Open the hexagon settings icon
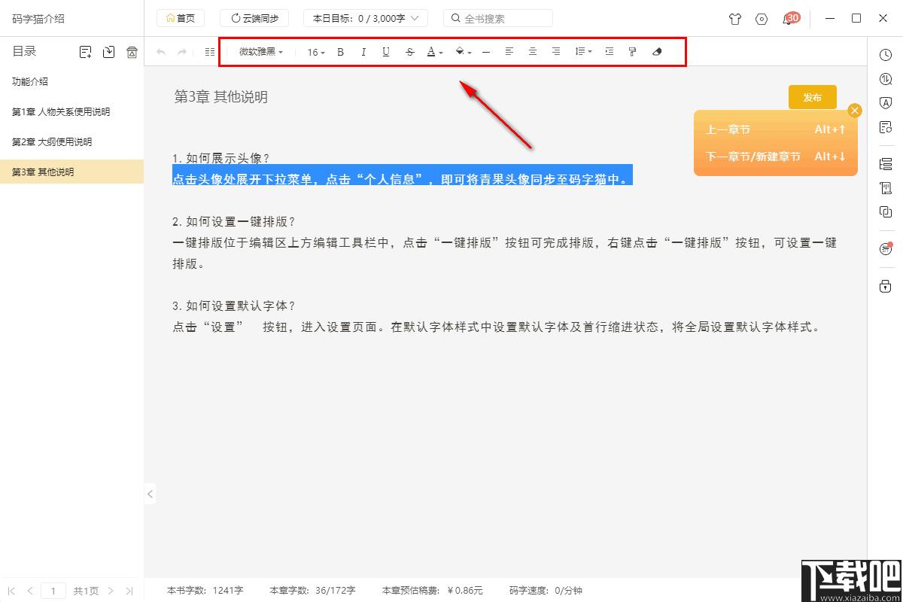903x602 pixels. tap(762, 19)
